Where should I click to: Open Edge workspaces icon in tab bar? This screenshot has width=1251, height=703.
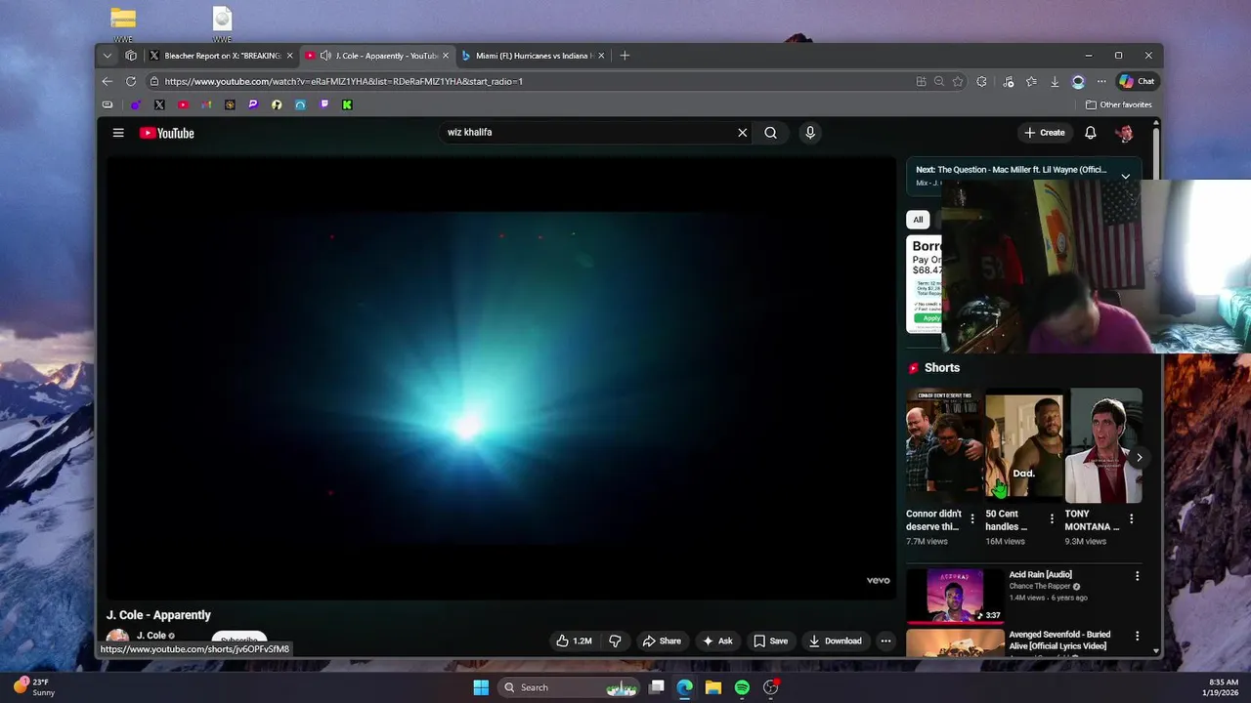tap(131, 56)
